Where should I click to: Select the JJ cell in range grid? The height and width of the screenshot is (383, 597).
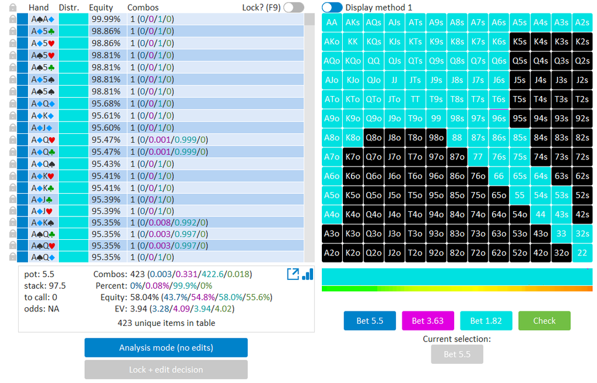(x=395, y=80)
